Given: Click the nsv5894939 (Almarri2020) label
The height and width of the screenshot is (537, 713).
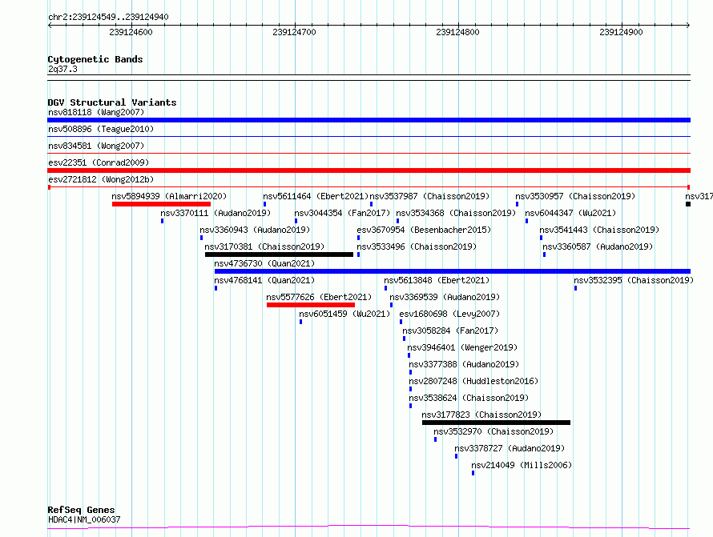Looking at the screenshot, I should click(169, 196).
